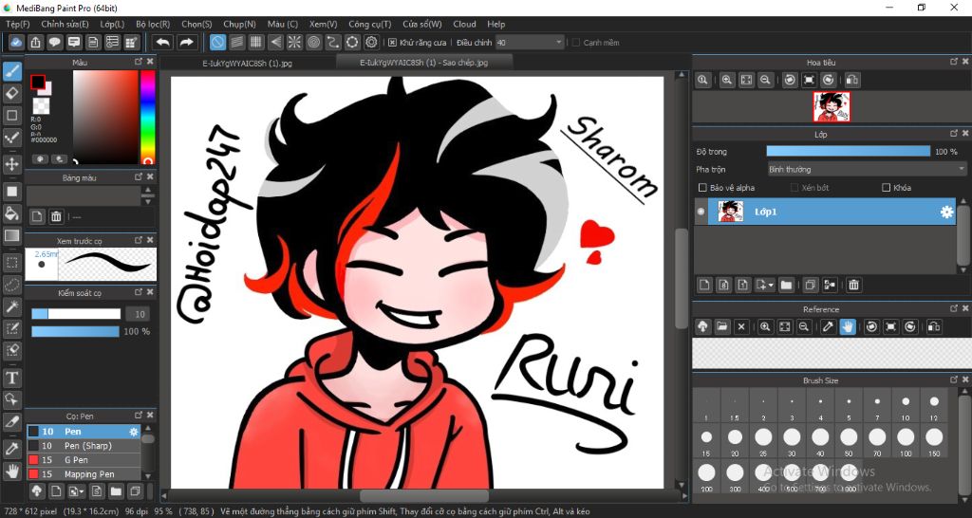This screenshot has width=972, height=518.
Task: Open the Công cụ(T) menu
Action: click(369, 24)
